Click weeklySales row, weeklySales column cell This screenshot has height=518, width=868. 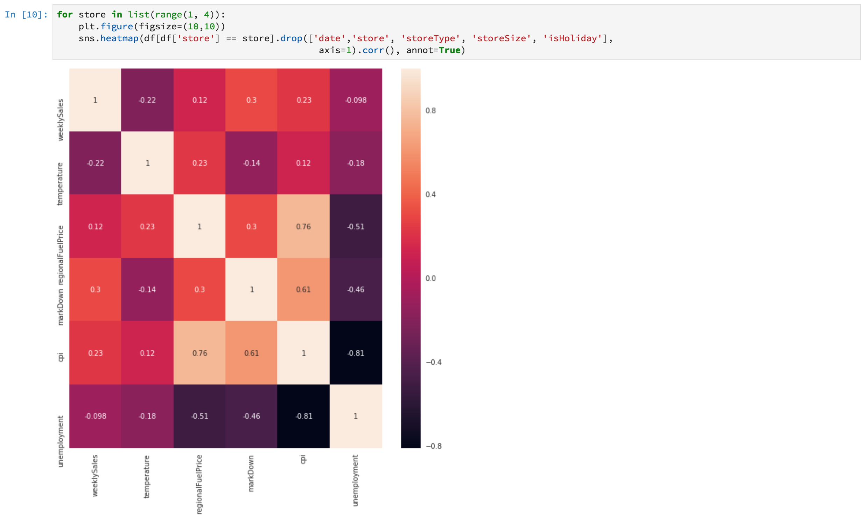(x=95, y=100)
